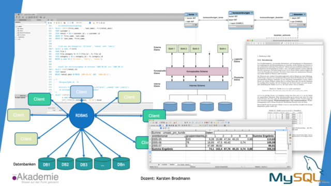Stop query execution with the red icon
This screenshot has height=186, width=331.
tap(61, 23)
